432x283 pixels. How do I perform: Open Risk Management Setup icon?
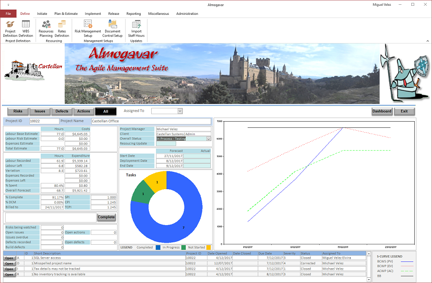[88, 29]
